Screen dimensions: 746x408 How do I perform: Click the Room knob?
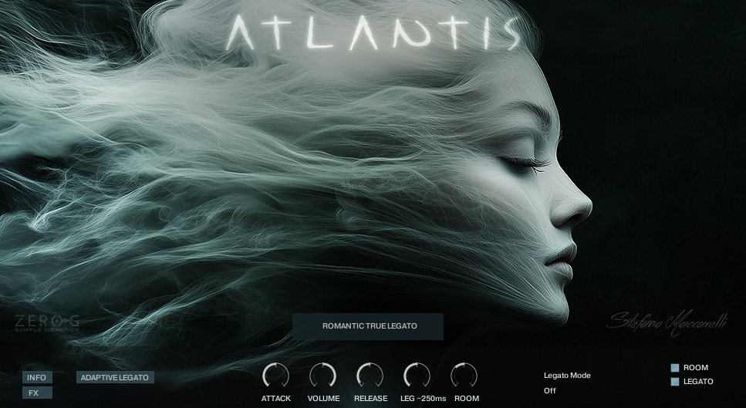(464, 376)
